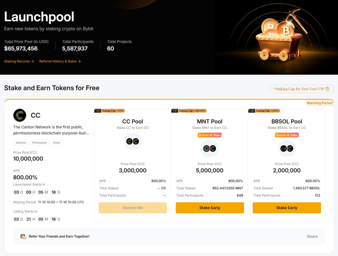Click the CC token logo icon
The image size is (338, 256).
pos(20,115)
